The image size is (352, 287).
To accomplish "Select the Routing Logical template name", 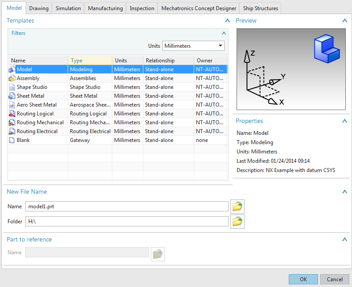I will pos(35,114).
